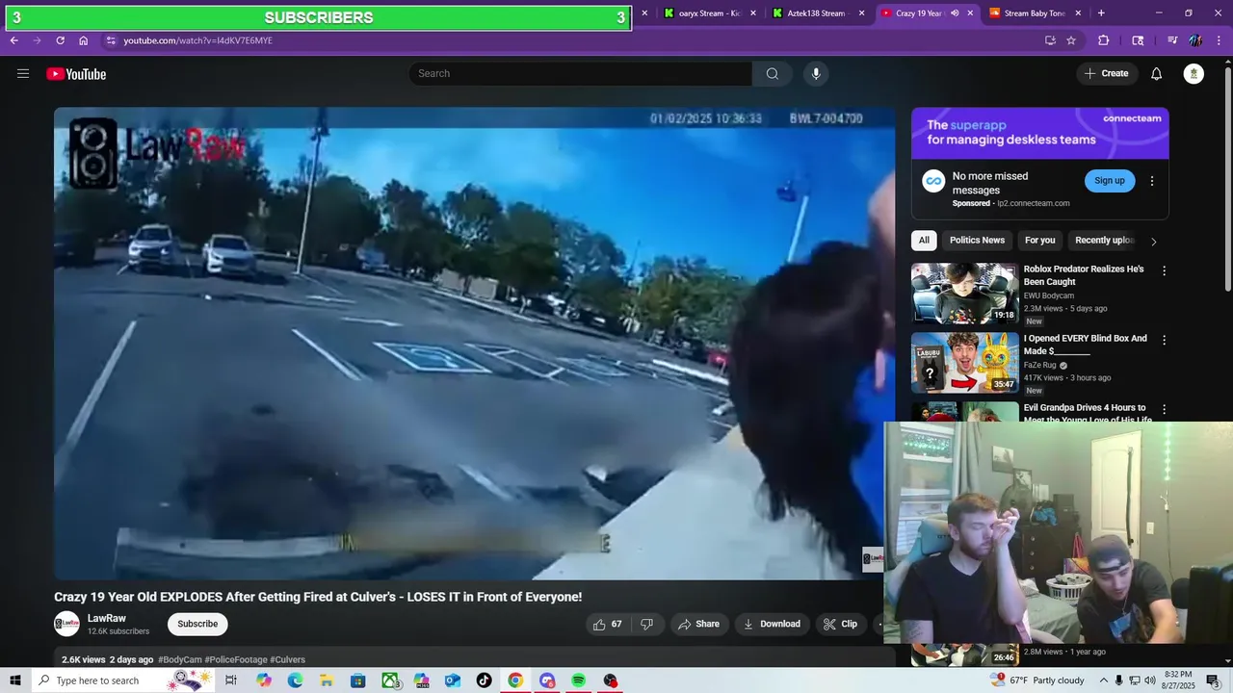The image size is (1233, 693).
Task: Show hidden system tray icons
Action: [x=1102, y=680]
